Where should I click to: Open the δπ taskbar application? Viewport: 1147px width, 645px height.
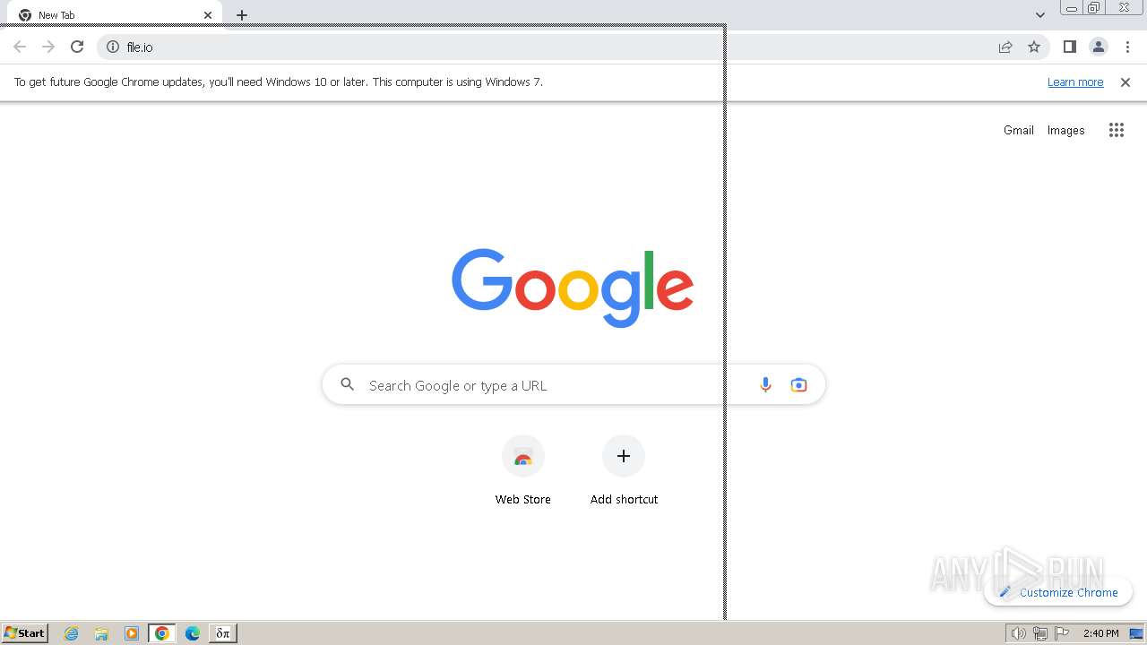point(223,633)
